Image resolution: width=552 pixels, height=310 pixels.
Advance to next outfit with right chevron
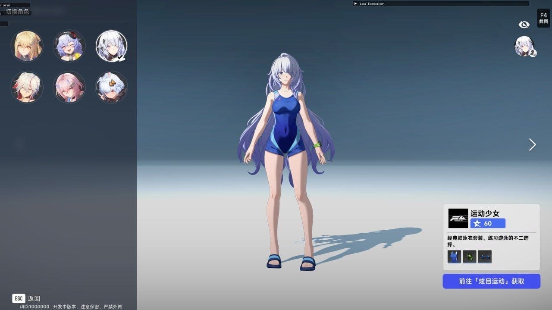click(533, 145)
